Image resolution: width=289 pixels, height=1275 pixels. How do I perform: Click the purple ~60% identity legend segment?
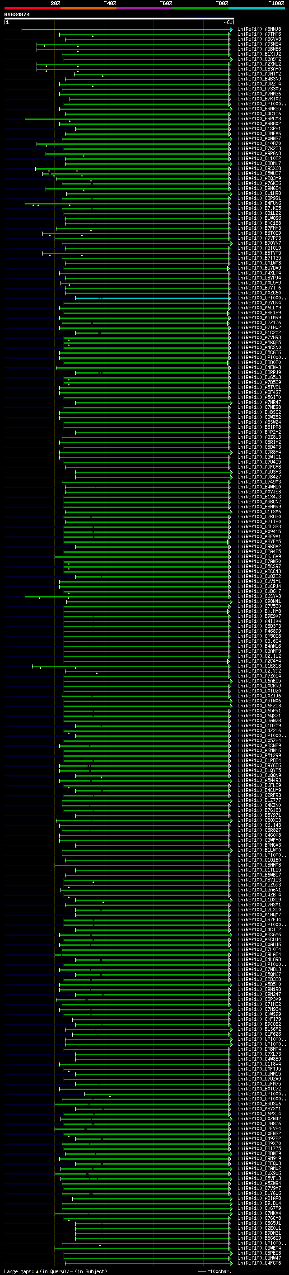coord(144,8)
